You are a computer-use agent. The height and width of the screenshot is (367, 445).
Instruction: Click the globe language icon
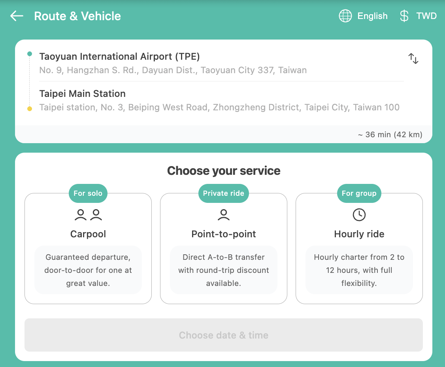point(345,16)
